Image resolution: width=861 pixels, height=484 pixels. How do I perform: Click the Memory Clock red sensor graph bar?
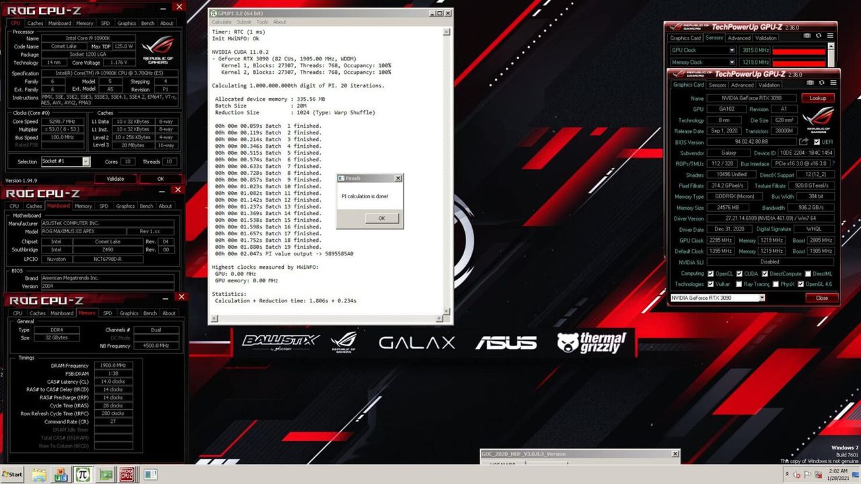point(798,63)
